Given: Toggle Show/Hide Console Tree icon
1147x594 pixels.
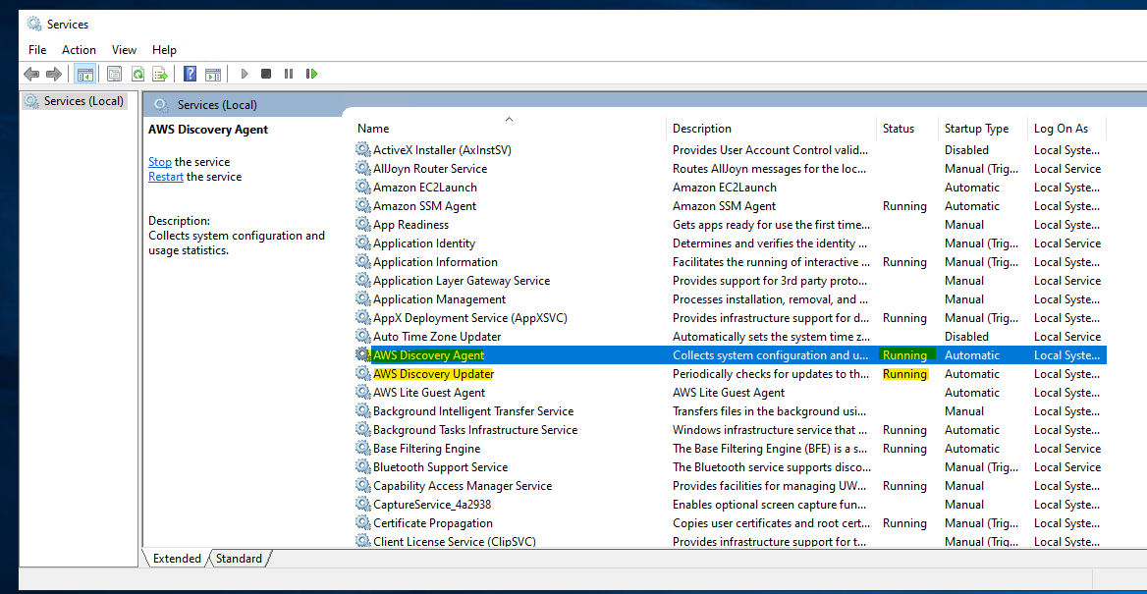Looking at the screenshot, I should point(85,74).
